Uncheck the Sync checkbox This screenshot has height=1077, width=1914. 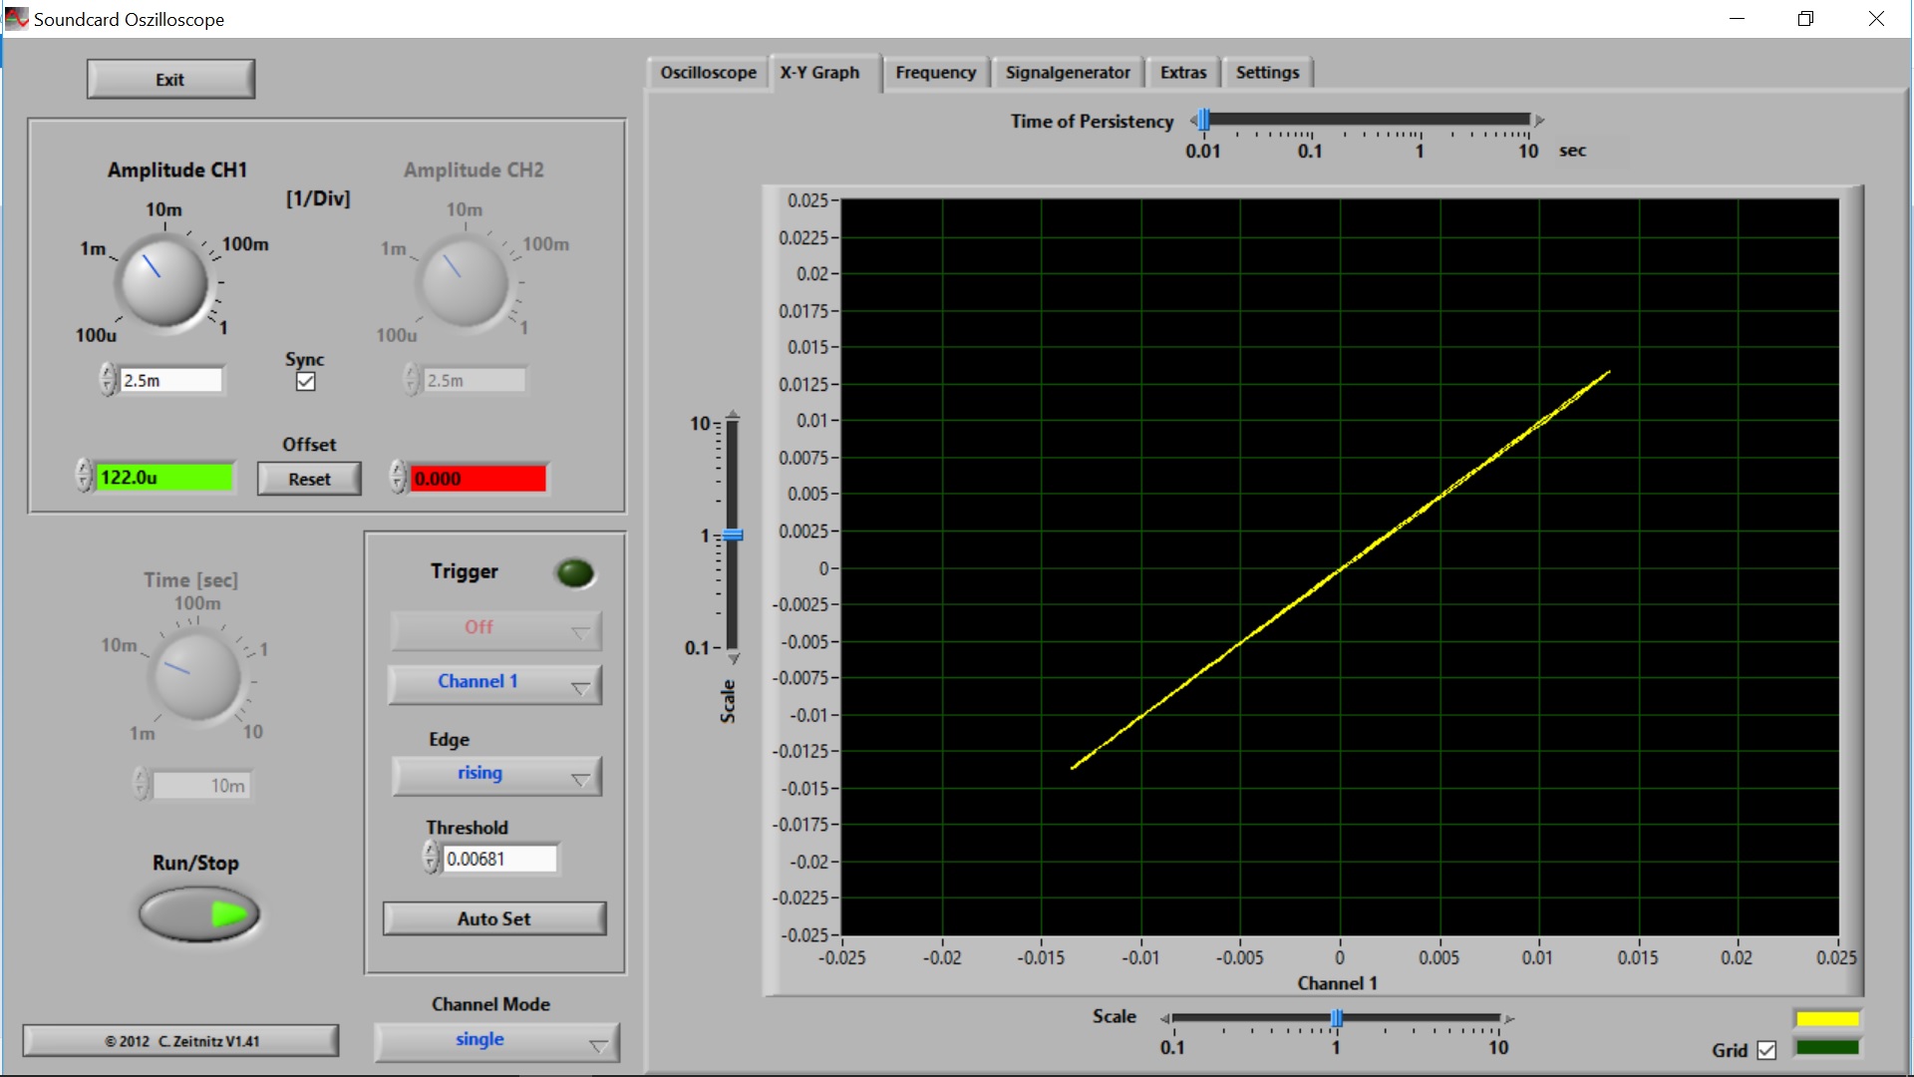click(x=306, y=381)
